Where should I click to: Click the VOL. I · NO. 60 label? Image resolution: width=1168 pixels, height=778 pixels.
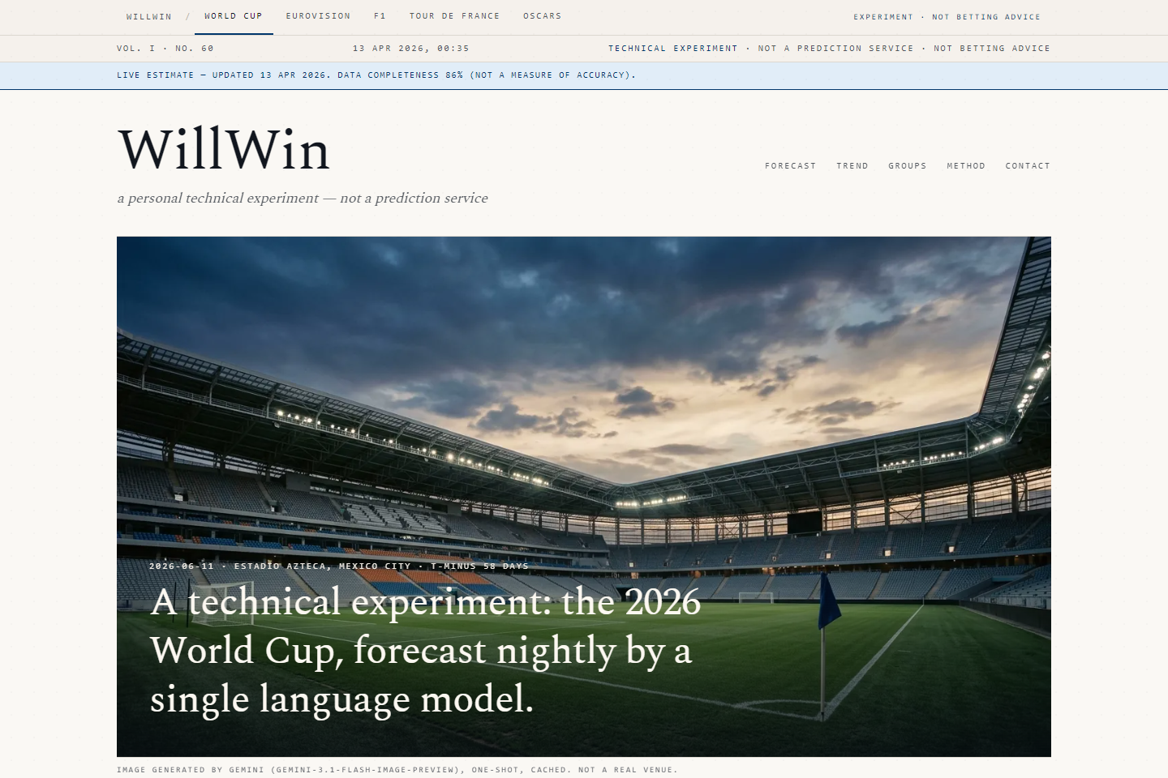[165, 48]
